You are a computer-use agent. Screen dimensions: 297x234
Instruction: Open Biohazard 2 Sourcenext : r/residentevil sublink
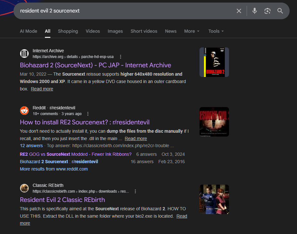(59, 162)
